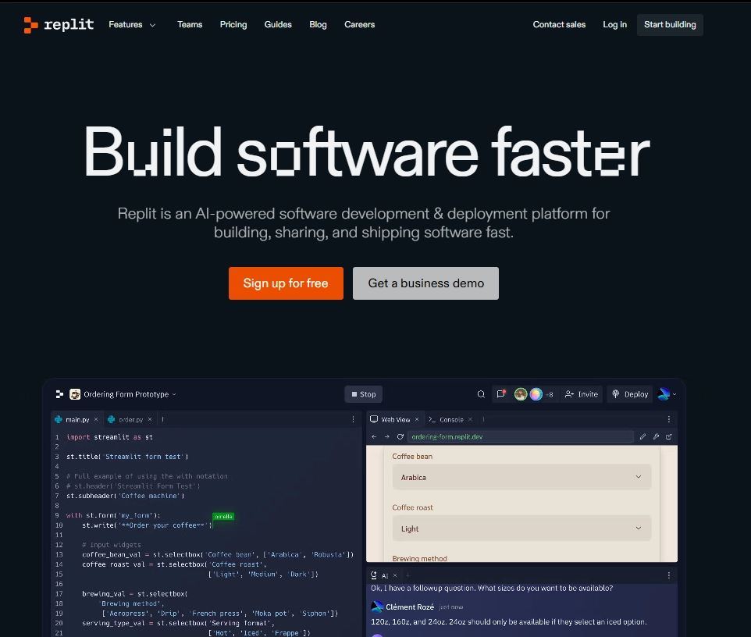Open the Guides link in navigation
The width and height of the screenshot is (751, 637).
[278, 24]
